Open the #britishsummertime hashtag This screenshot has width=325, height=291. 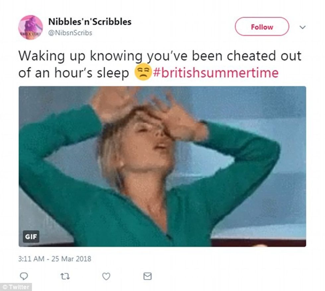(x=216, y=73)
